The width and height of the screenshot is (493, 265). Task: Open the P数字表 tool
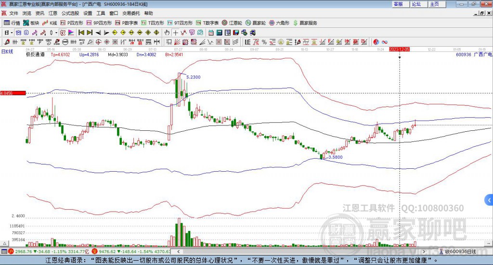click(x=127, y=23)
